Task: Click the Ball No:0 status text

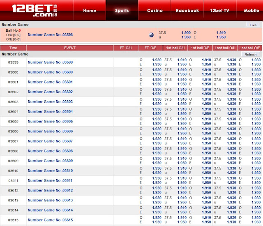Action: click(x=13, y=30)
